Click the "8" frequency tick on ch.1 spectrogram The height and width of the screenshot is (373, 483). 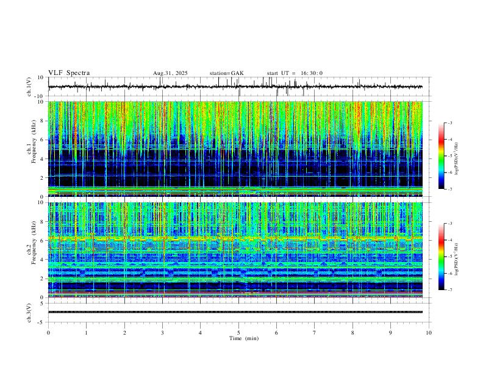click(43, 121)
